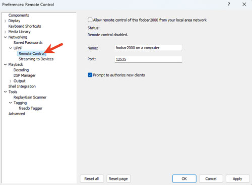Select Remote Control tree item
This screenshot has height=185, width=252.
pyautogui.click(x=32, y=53)
